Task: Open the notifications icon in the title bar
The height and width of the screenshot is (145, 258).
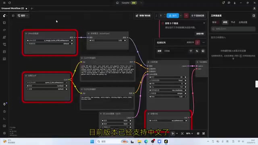Action: [223, 3]
